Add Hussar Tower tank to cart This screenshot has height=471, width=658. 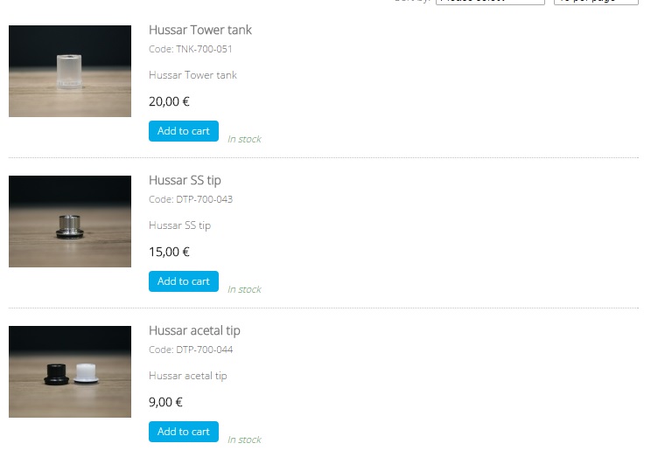pos(184,131)
